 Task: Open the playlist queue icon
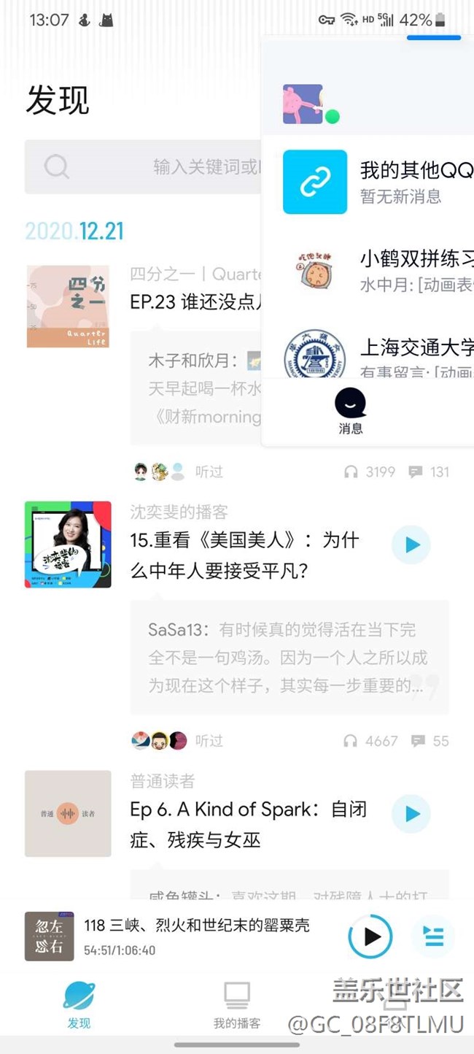point(433,936)
